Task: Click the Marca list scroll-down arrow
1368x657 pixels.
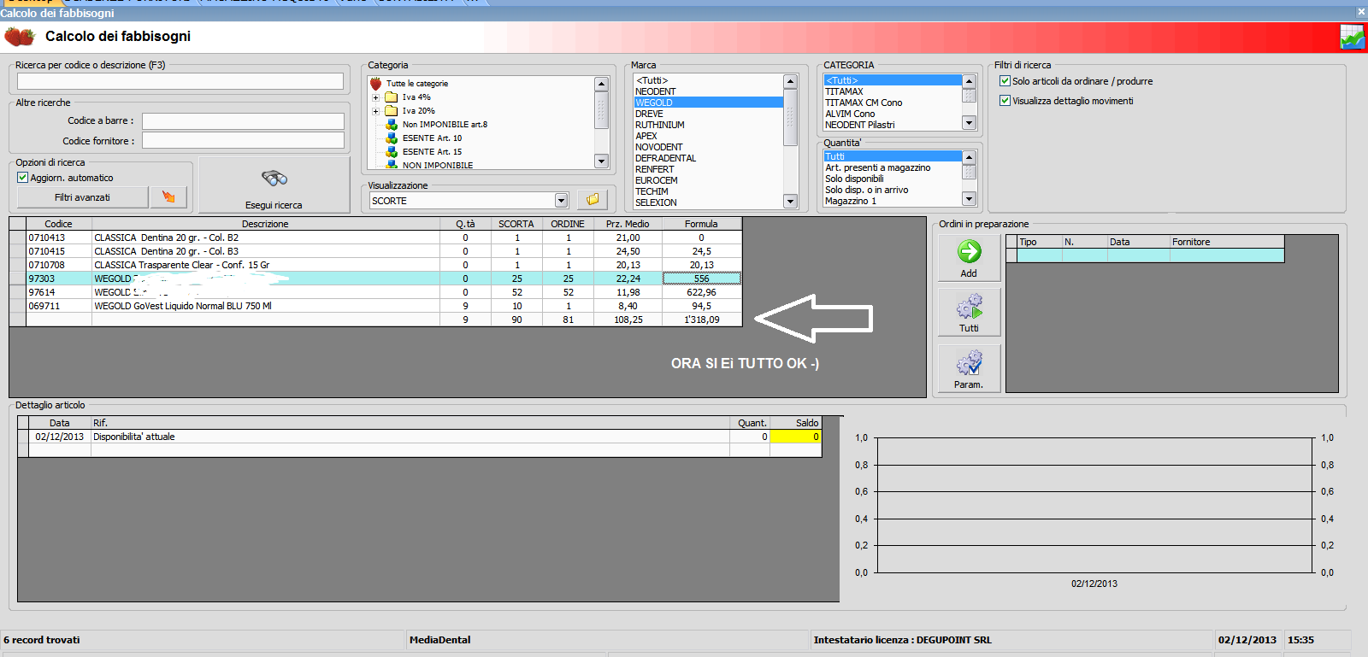Action: pos(790,202)
